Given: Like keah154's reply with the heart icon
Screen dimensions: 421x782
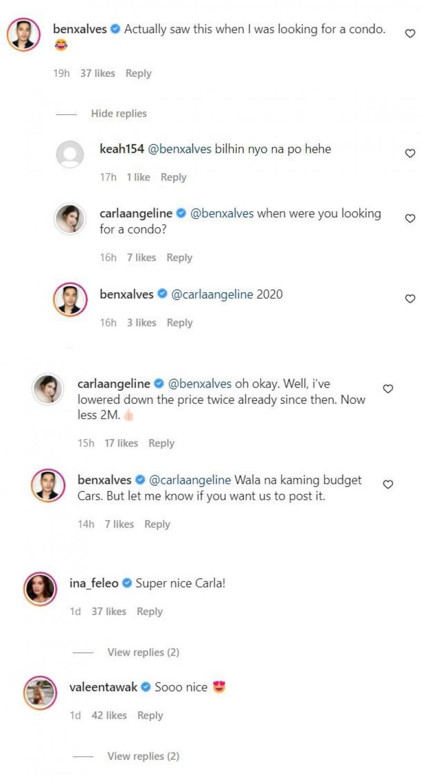Looking at the screenshot, I should point(409,153).
